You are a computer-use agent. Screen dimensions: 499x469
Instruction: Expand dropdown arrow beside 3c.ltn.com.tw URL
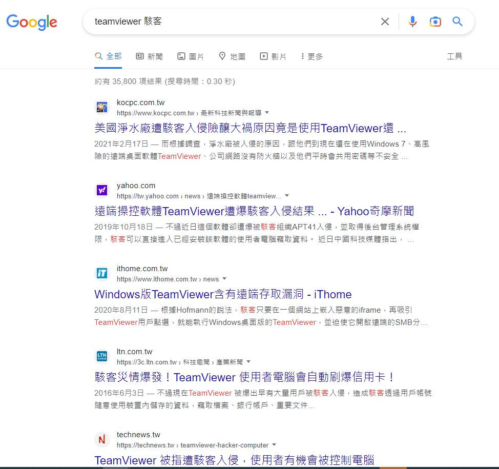point(248,362)
